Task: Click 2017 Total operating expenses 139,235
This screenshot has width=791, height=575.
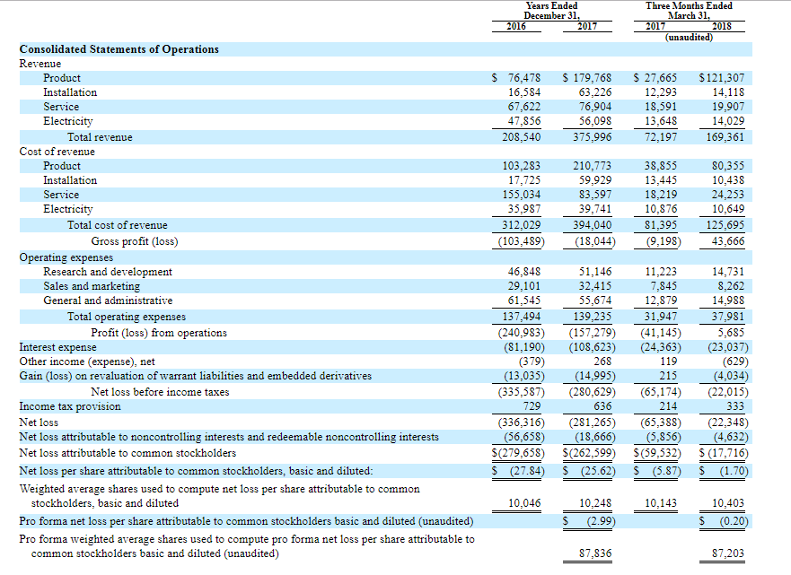Action: tap(593, 317)
